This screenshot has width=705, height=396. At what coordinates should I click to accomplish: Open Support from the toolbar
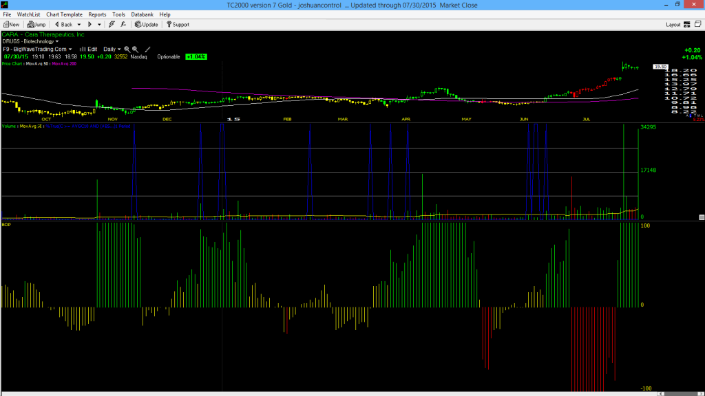[178, 25]
